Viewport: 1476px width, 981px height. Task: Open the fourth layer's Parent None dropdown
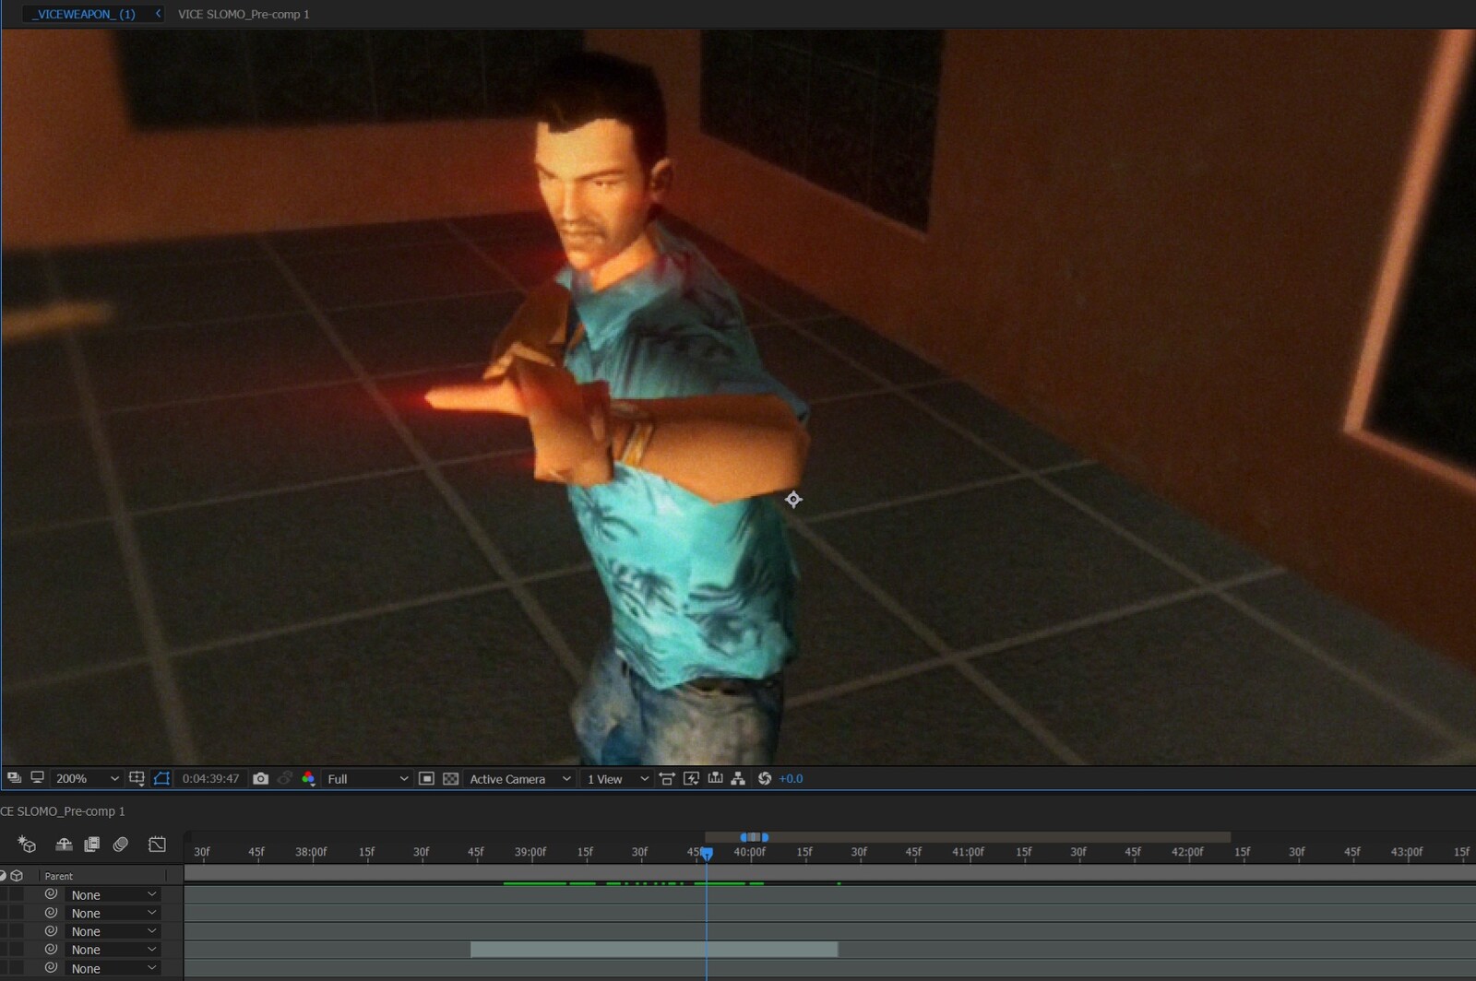coord(113,950)
